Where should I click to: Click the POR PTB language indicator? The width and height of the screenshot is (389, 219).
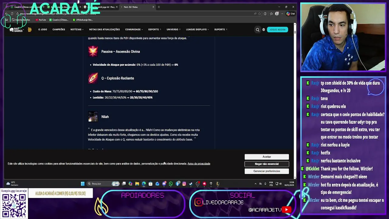(271, 184)
